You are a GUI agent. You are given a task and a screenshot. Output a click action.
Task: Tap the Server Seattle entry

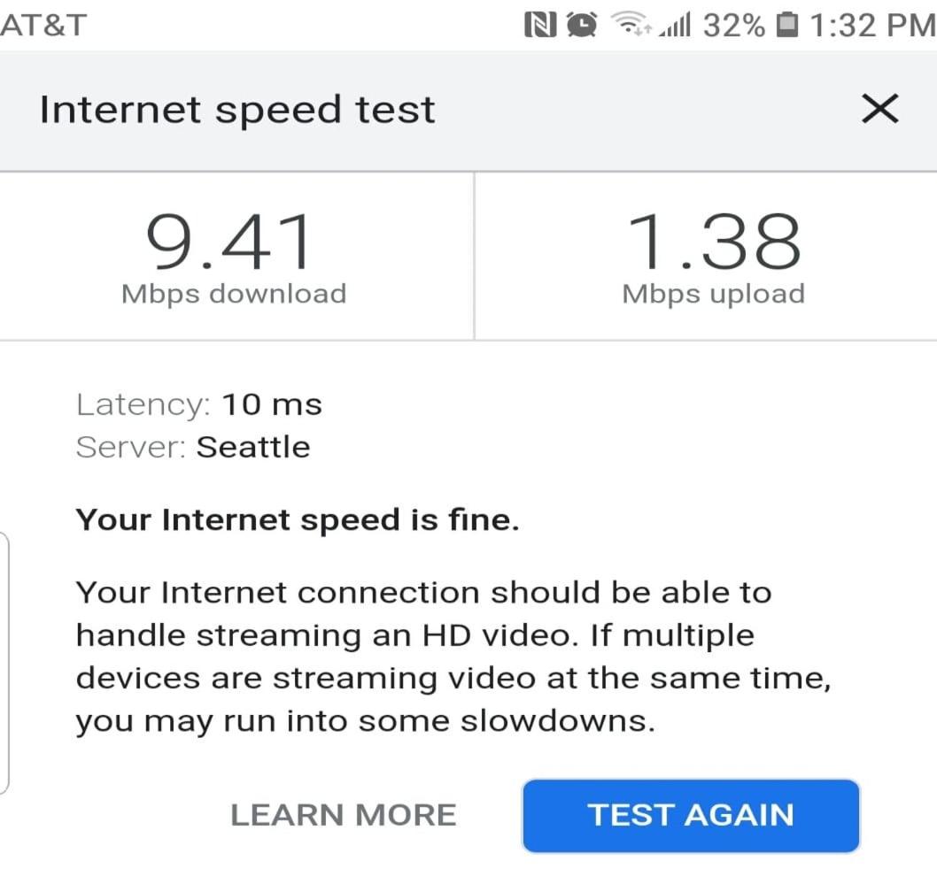[x=193, y=447]
